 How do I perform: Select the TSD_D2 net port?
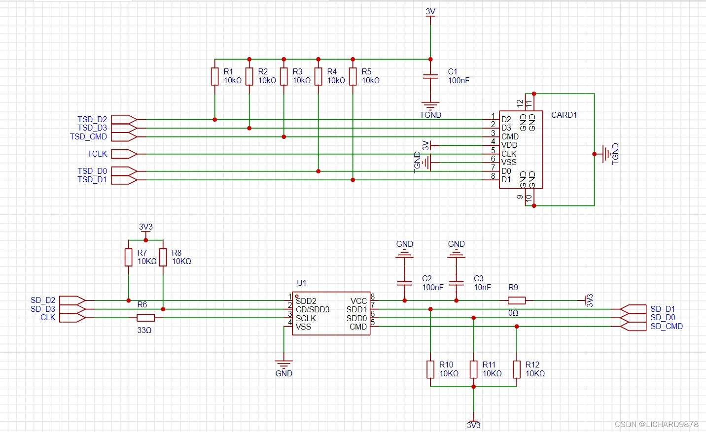coord(124,120)
